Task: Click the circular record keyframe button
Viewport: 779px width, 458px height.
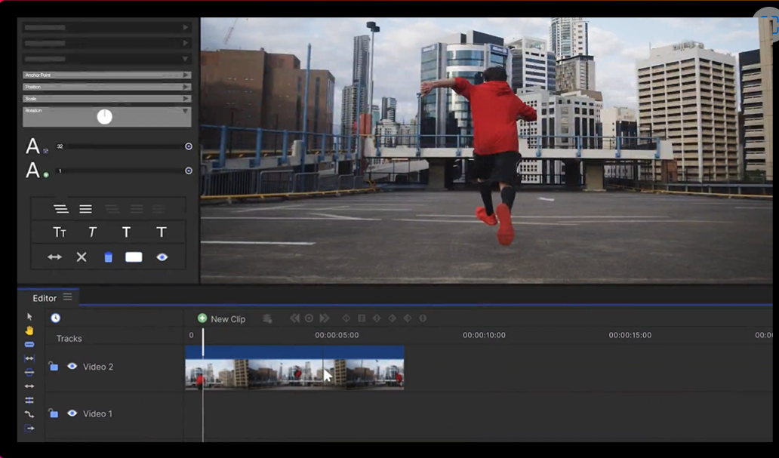Action: (x=309, y=318)
